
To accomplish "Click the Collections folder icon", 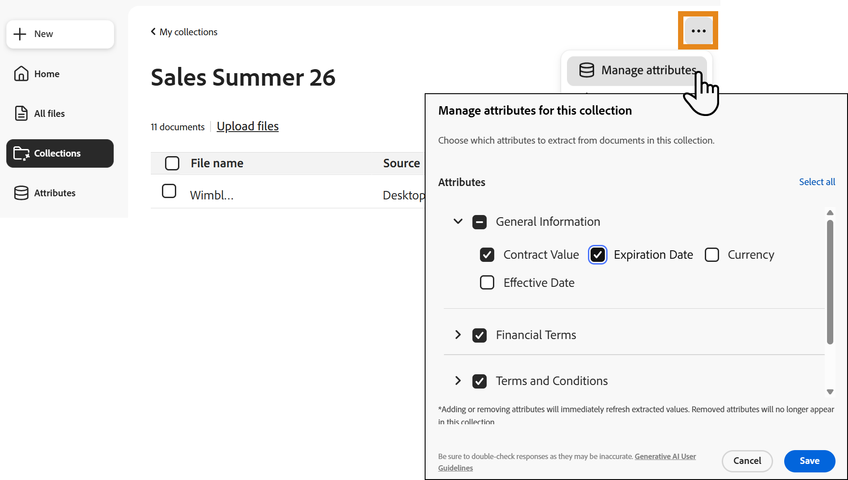I will pyautogui.click(x=21, y=153).
